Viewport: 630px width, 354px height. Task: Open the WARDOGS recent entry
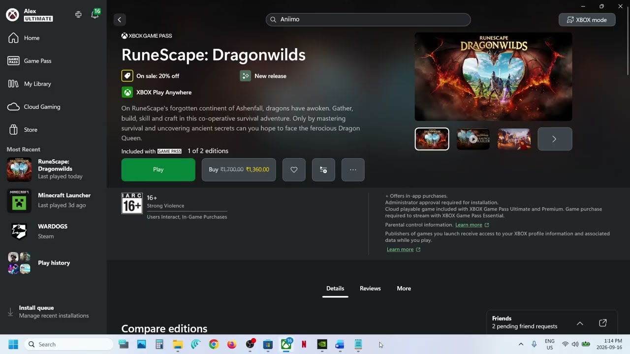tap(53, 231)
